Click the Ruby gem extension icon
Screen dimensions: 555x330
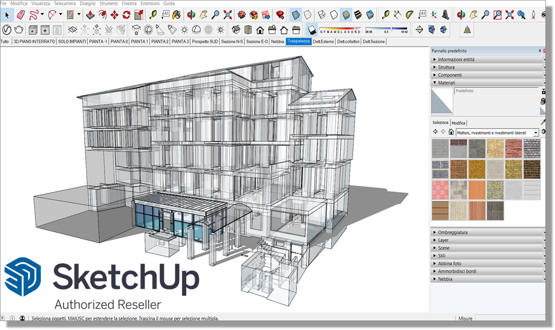[x=280, y=15]
